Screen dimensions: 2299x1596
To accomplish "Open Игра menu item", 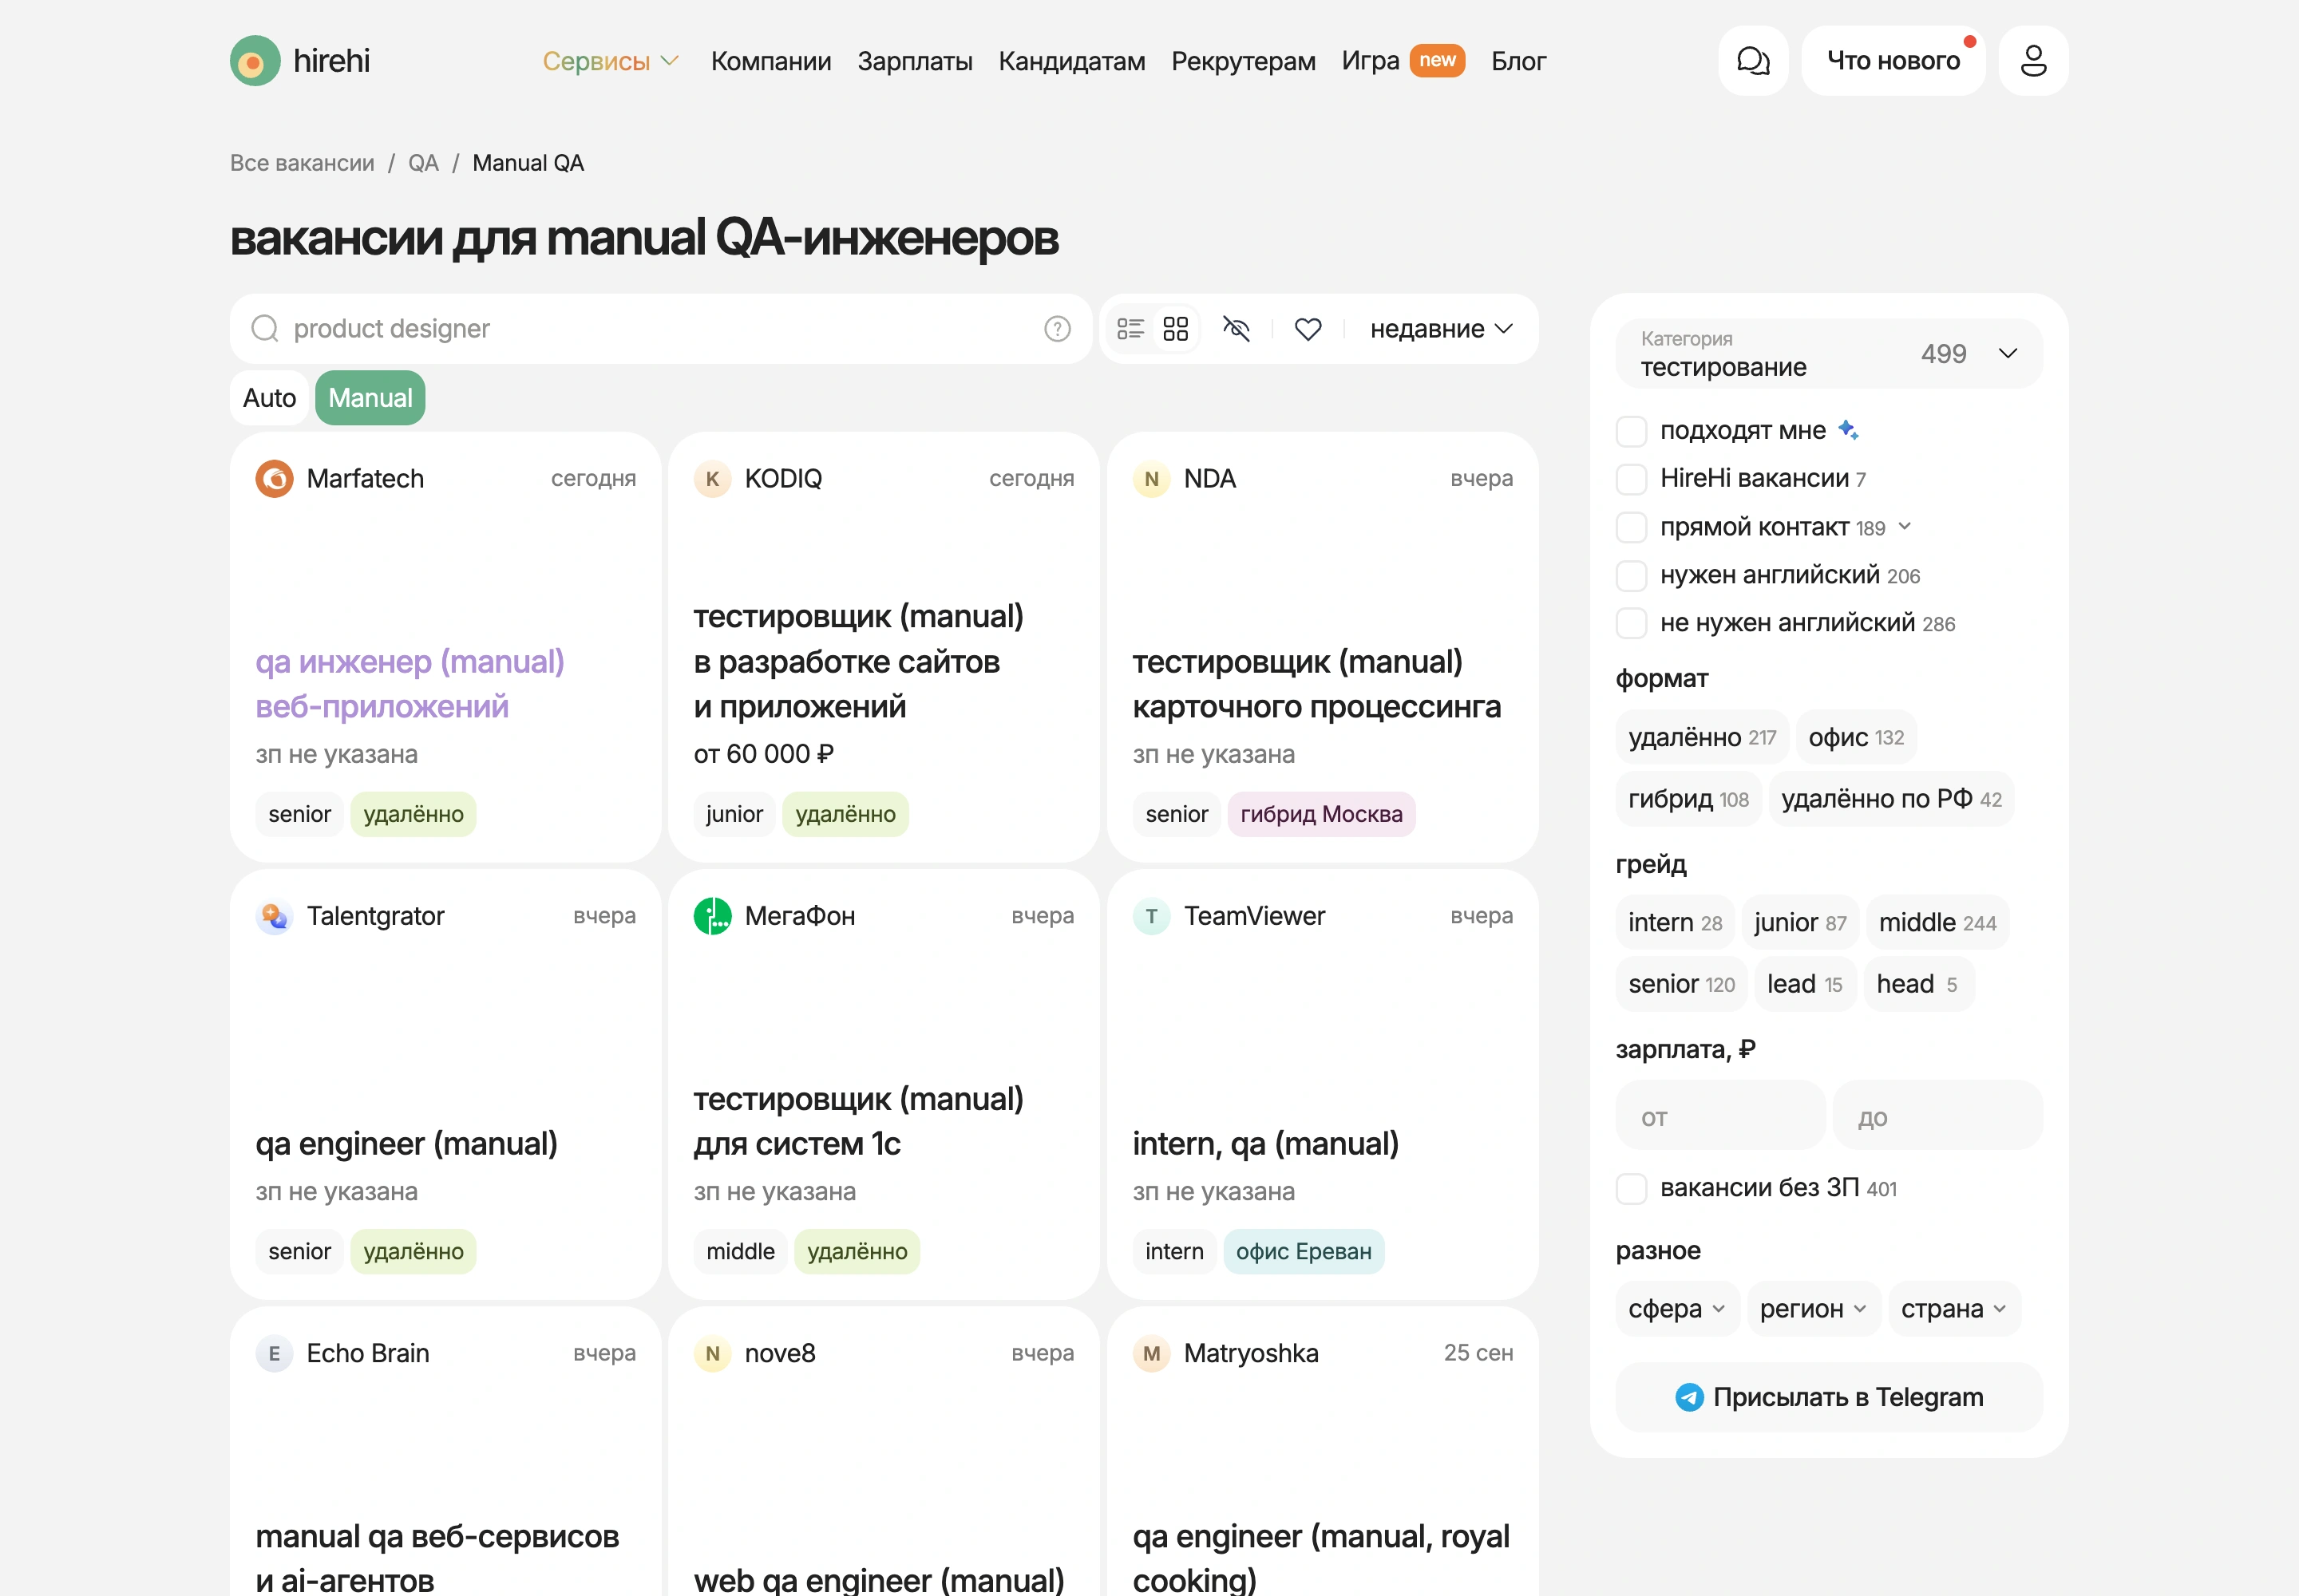I will [1370, 61].
